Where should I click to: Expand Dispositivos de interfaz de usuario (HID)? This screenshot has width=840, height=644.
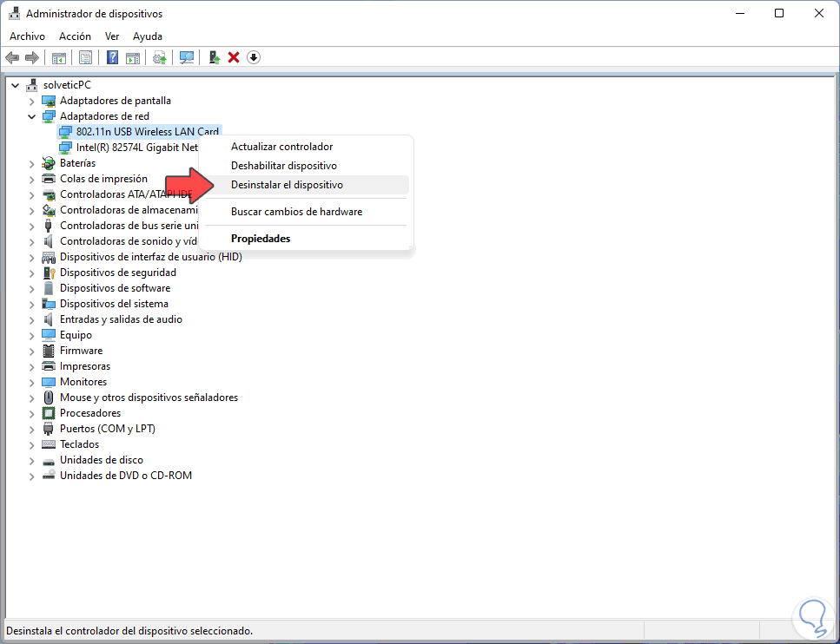31,257
